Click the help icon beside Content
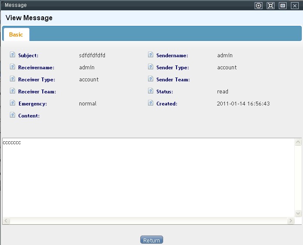303x245 pixels. coord(12,115)
